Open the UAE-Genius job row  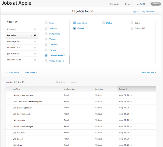[81, 145]
